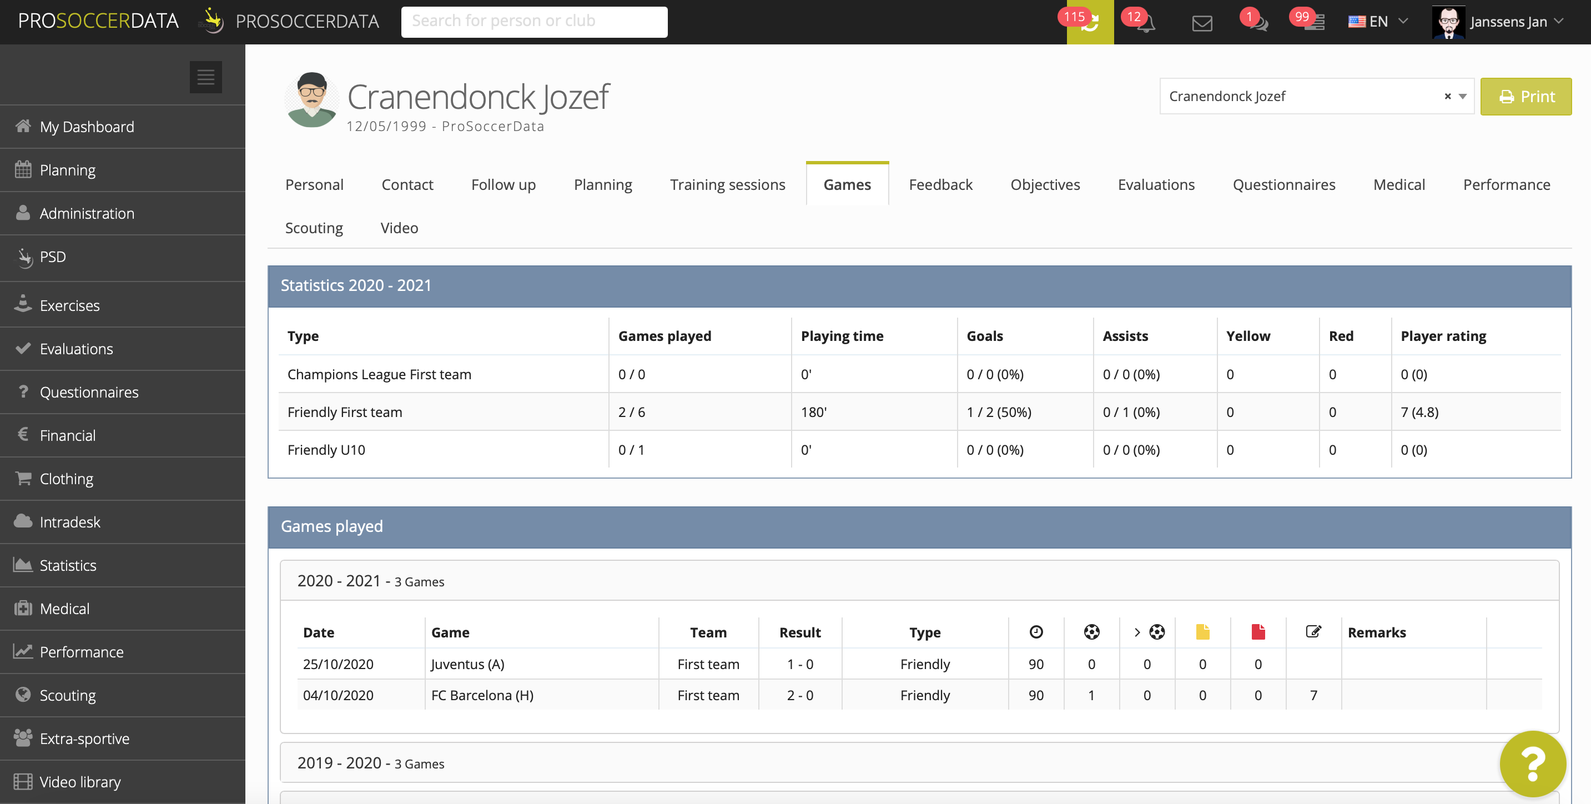This screenshot has width=1591, height=804.
Task: Open Financial in the sidebar
Action: (122, 435)
